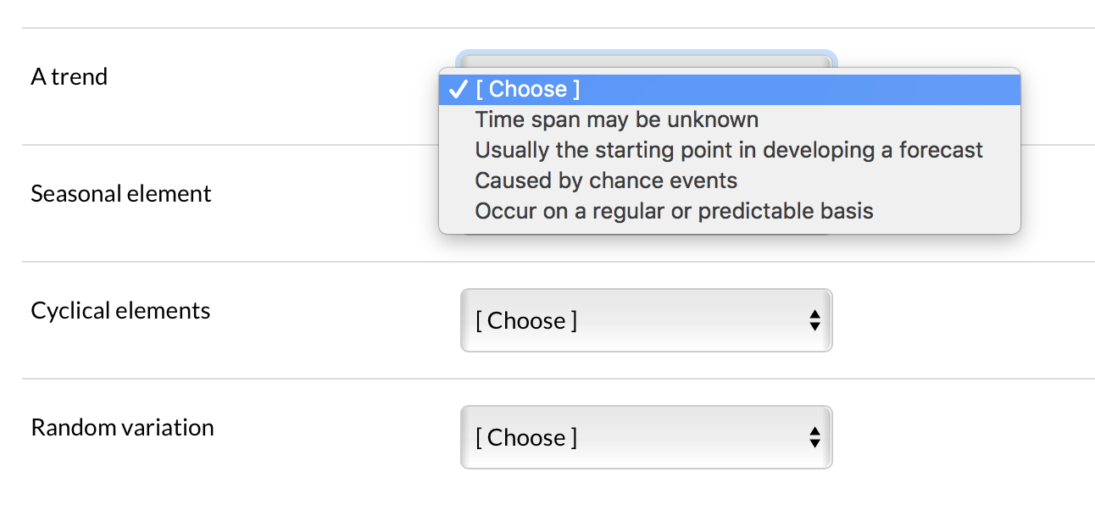The image size is (1095, 505).
Task: Open the Cyclical elements dropdown
Action: coord(646,320)
